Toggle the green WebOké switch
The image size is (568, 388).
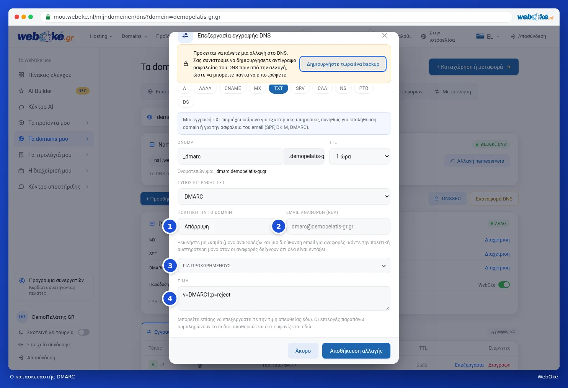coord(504,285)
